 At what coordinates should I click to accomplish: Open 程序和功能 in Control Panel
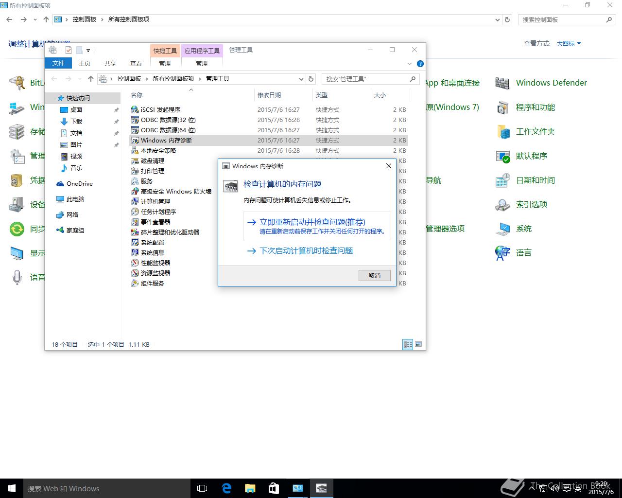[525, 107]
